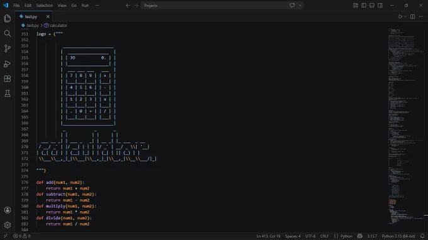Image resolution: width=428 pixels, height=240 pixels.
Task: Select language mode Python
Action: click(346, 236)
